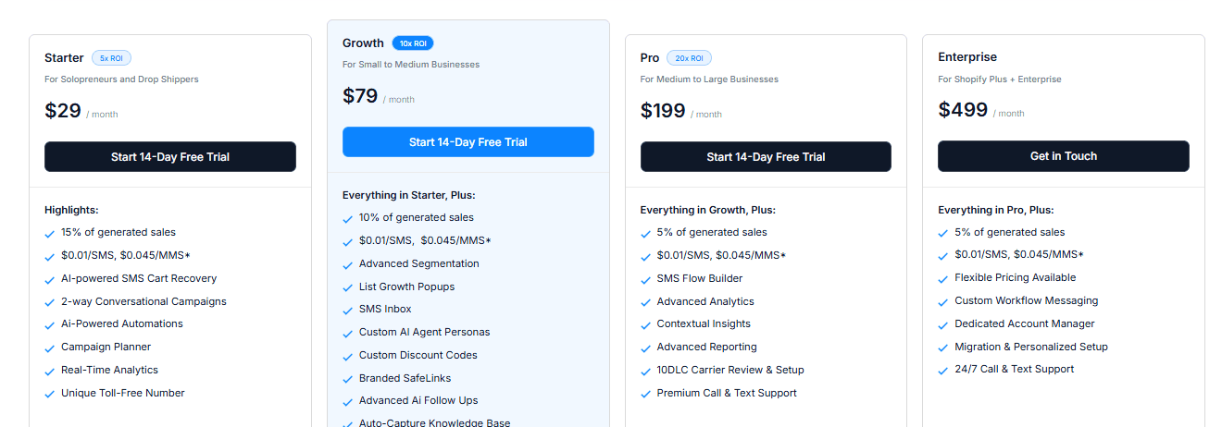Click the checkmark next to SMS Inbox
The height and width of the screenshot is (427, 1222).
click(348, 311)
